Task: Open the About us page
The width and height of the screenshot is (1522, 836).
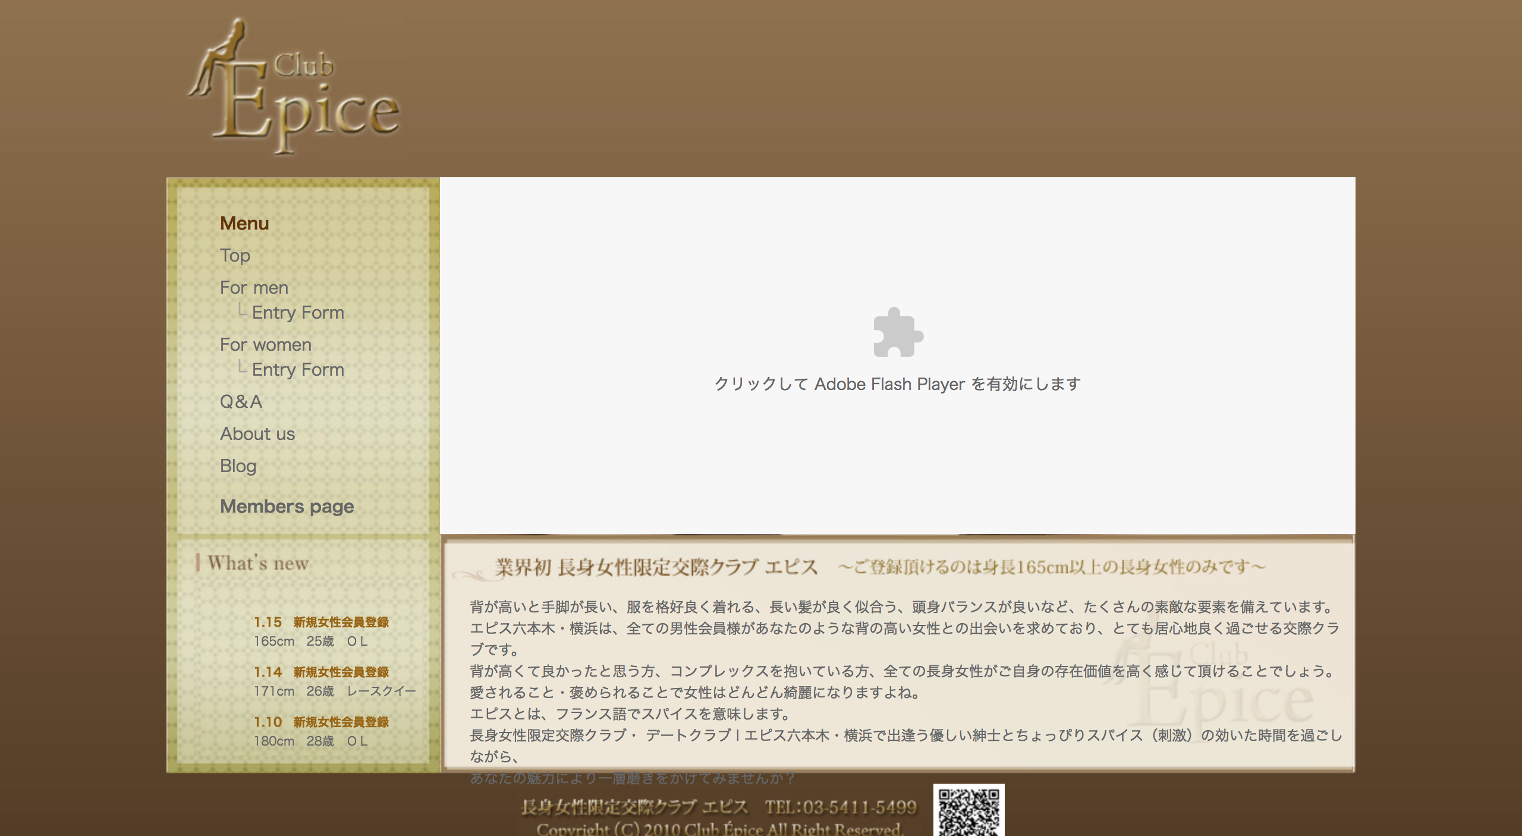Action: pos(257,434)
